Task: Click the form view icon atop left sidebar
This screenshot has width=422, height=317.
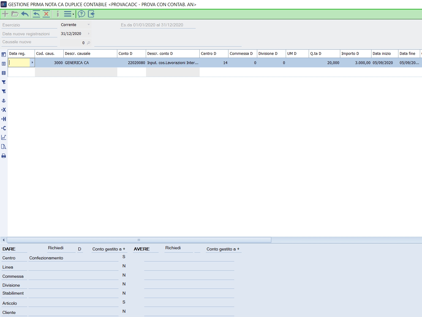Action: tap(4, 55)
